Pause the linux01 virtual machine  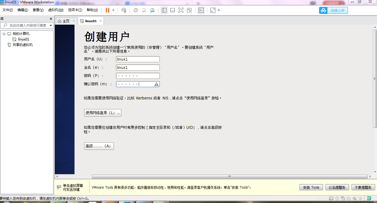[107, 10]
